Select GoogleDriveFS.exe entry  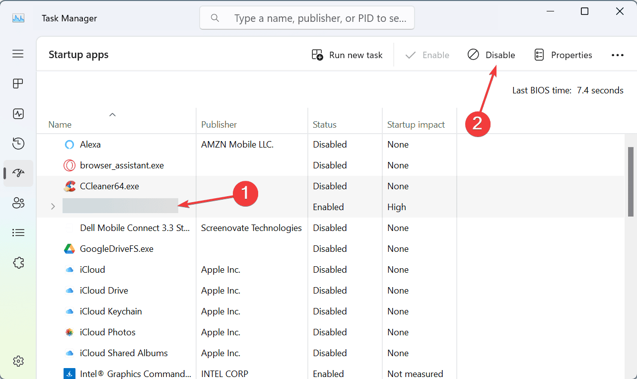pos(117,249)
